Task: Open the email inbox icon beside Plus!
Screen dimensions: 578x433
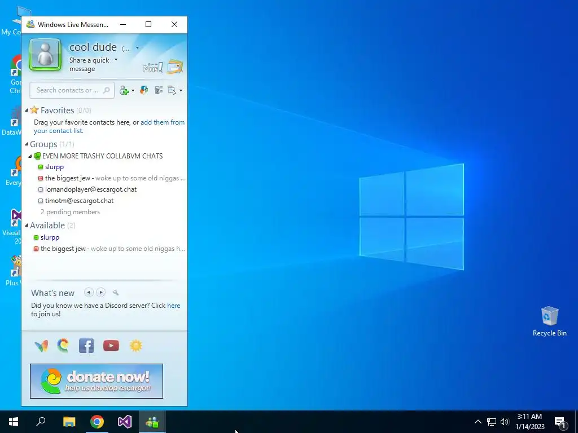Action: (x=175, y=67)
